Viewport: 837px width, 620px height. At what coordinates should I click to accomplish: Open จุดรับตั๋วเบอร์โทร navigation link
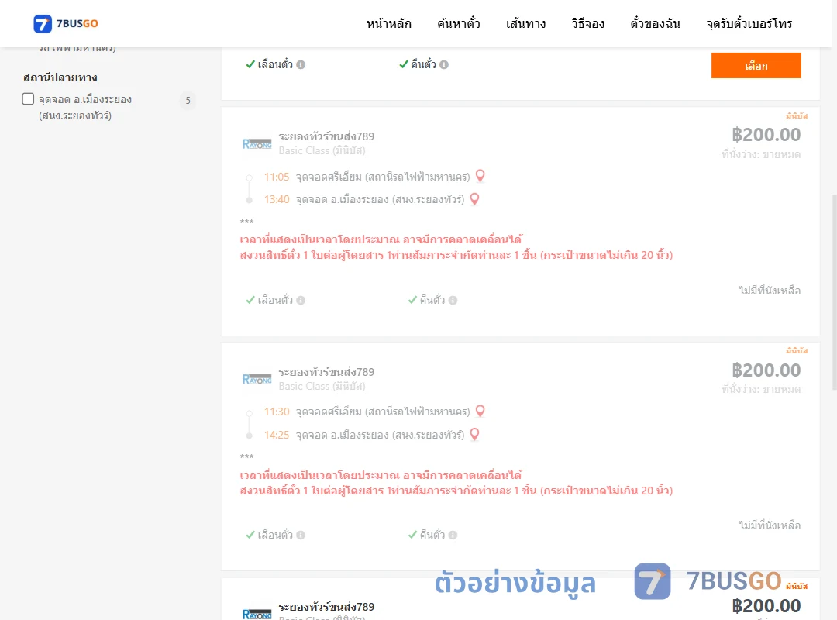point(749,23)
